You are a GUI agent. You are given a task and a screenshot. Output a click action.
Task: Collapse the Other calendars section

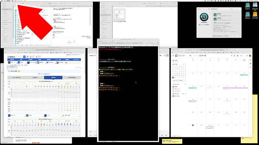185,94
